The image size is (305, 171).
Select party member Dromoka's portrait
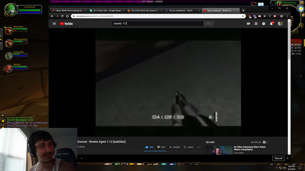9,31
